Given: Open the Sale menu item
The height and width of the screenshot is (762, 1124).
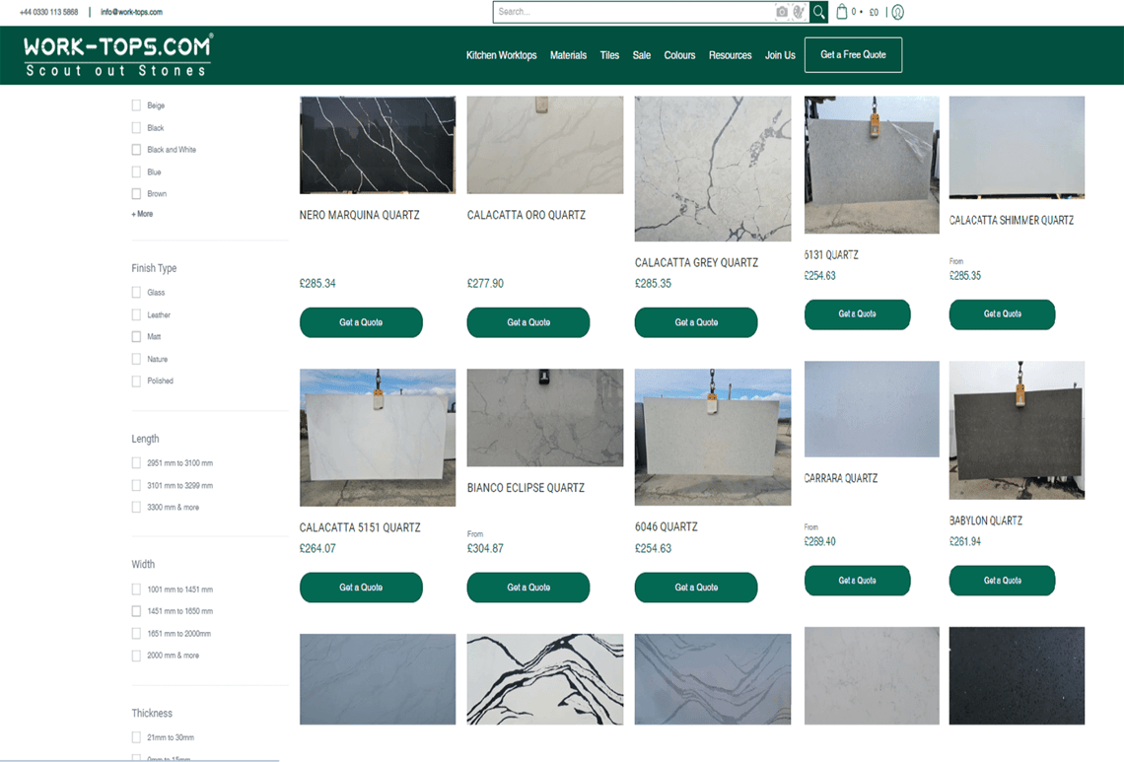Looking at the screenshot, I should tap(642, 55).
